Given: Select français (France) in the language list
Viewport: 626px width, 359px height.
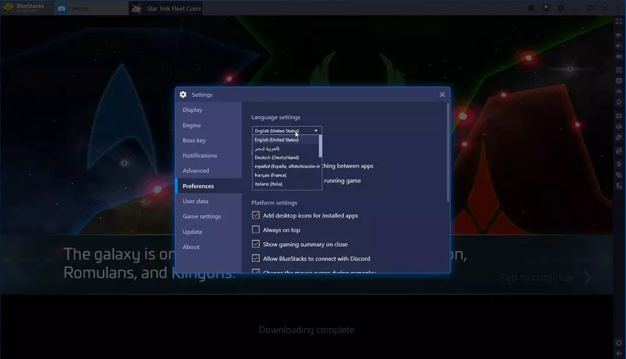Looking at the screenshot, I should tap(271, 175).
